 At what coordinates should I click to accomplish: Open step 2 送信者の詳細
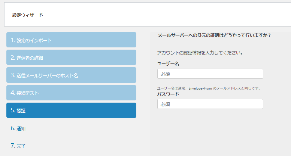[71, 57]
